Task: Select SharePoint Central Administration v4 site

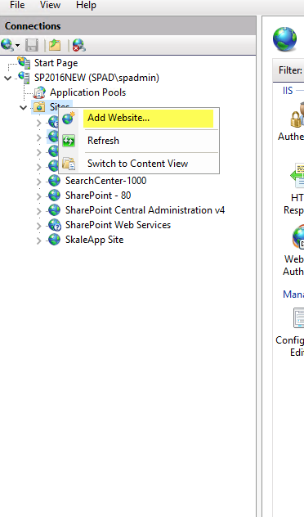Action: [x=145, y=210]
